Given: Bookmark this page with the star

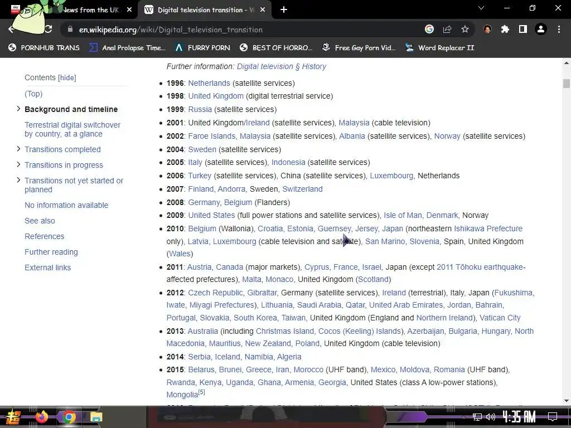Looking at the screenshot, I should click(x=465, y=30).
